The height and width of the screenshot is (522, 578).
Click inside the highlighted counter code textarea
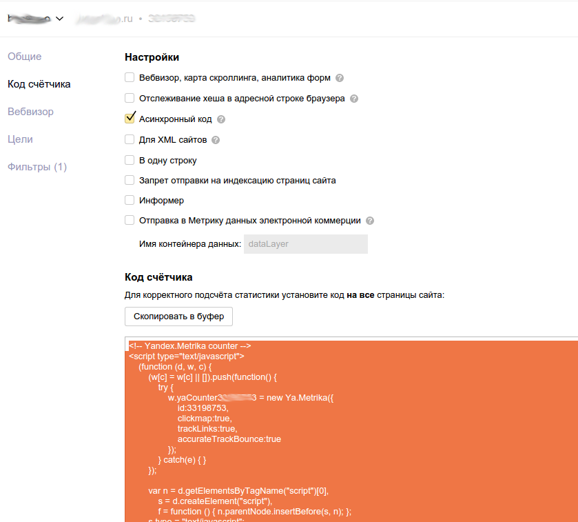coord(351,430)
